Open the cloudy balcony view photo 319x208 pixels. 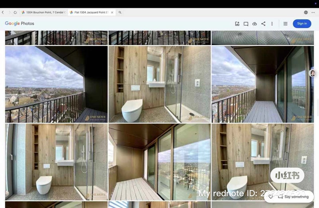click(56, 84)
